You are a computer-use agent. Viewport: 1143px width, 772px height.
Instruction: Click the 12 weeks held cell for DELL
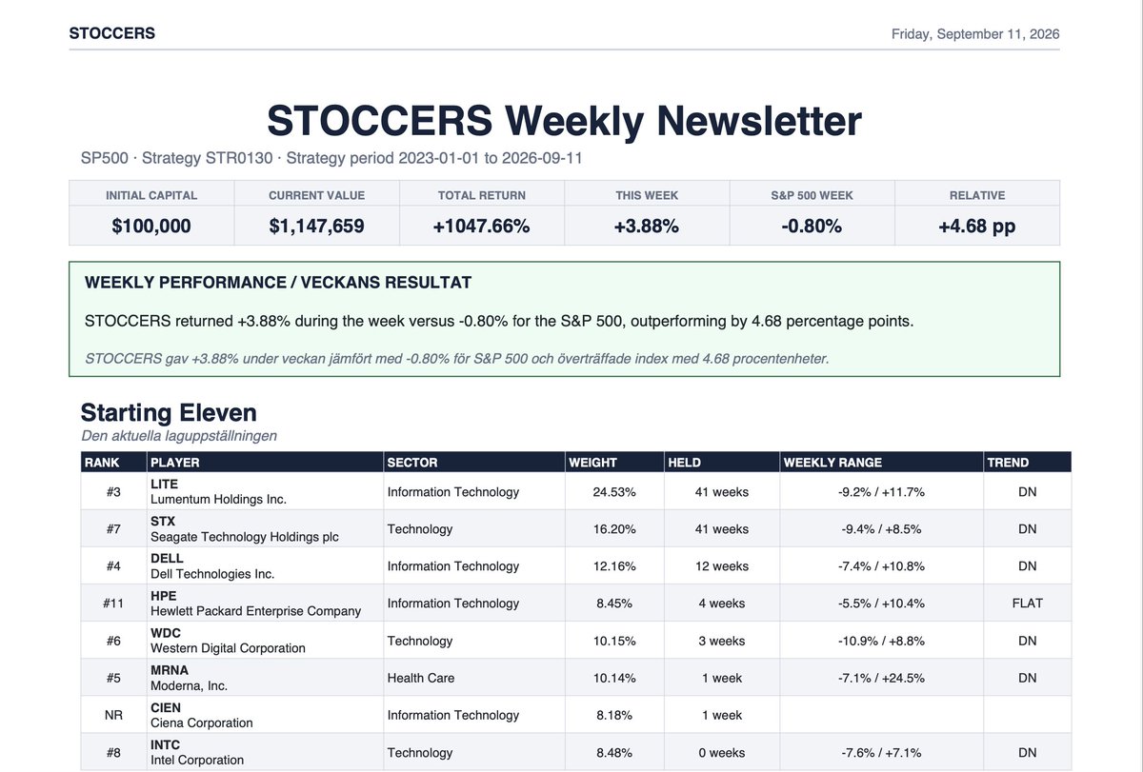722,566
